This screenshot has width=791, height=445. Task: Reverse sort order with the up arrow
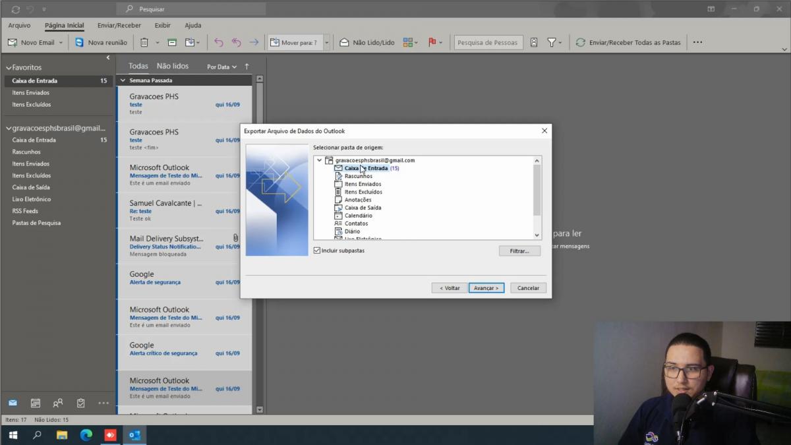247,67
